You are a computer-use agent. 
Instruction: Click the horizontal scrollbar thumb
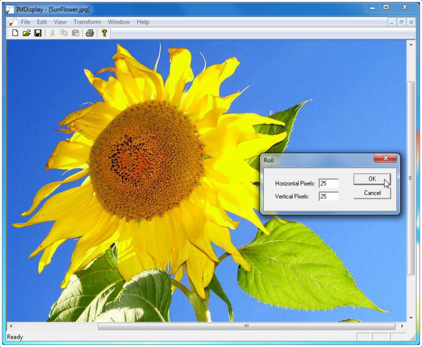click(x=246, y=326)
